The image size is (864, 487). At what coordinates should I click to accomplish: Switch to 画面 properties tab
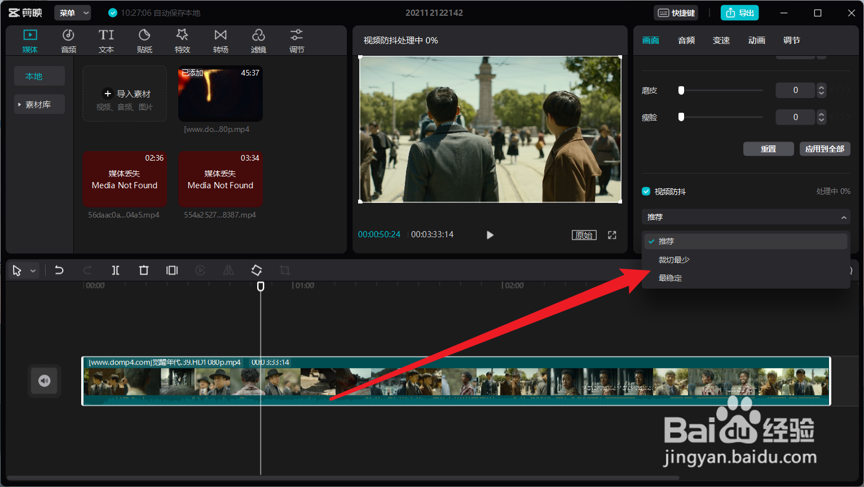(x=651, y=41)
